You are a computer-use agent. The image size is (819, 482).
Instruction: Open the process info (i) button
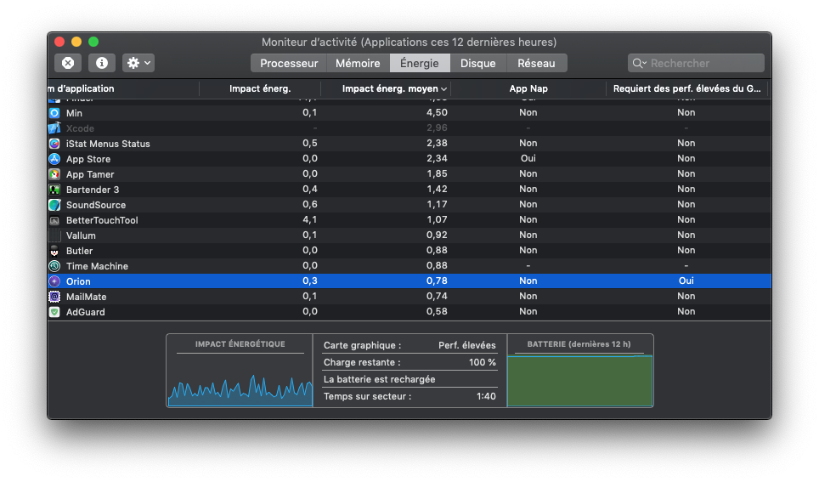click(x=102, y=63)
